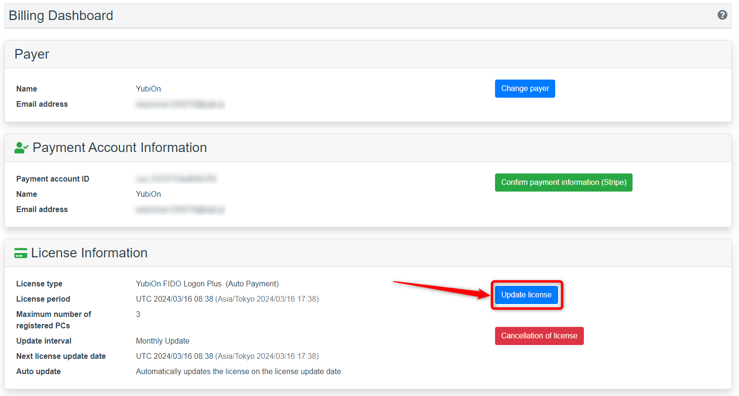Viewport: 739px width, 396px height.
Task: Click the Update interval label
Action: click(x=44, y=341)
